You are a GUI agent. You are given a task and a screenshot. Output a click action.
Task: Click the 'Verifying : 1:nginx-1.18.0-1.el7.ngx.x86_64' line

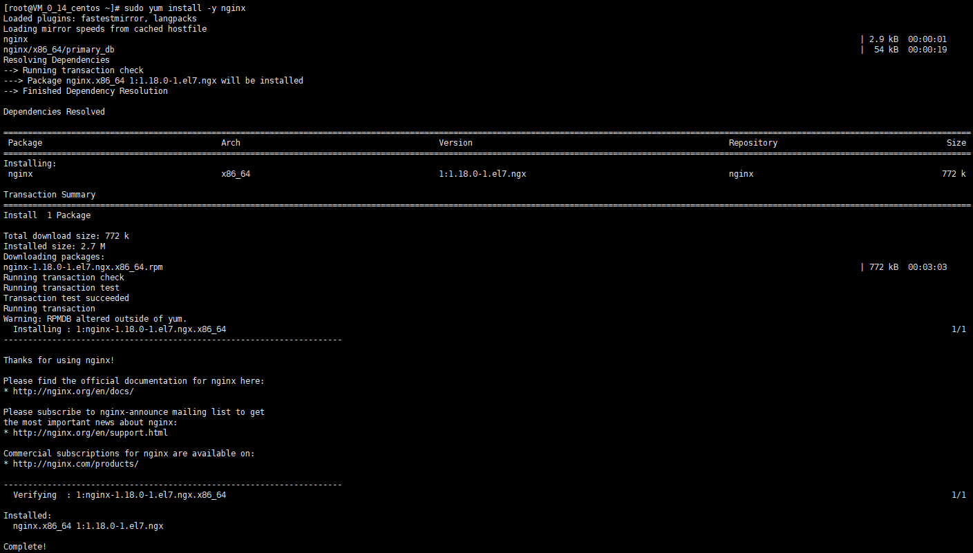click(120, 495)
